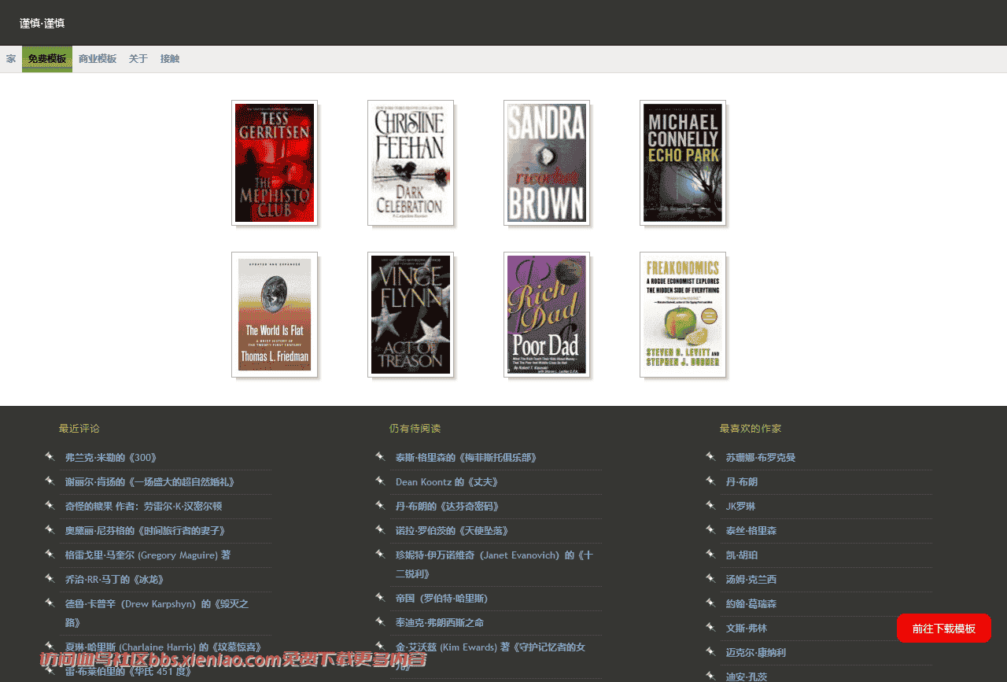1007x682 pixels.
Task: Click bullet icon beside 弗兰克·米勒的《300》
Action: pos(50,456)
